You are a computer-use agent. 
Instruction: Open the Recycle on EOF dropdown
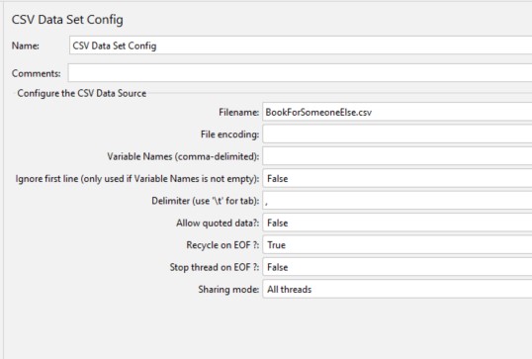point(398,244)
